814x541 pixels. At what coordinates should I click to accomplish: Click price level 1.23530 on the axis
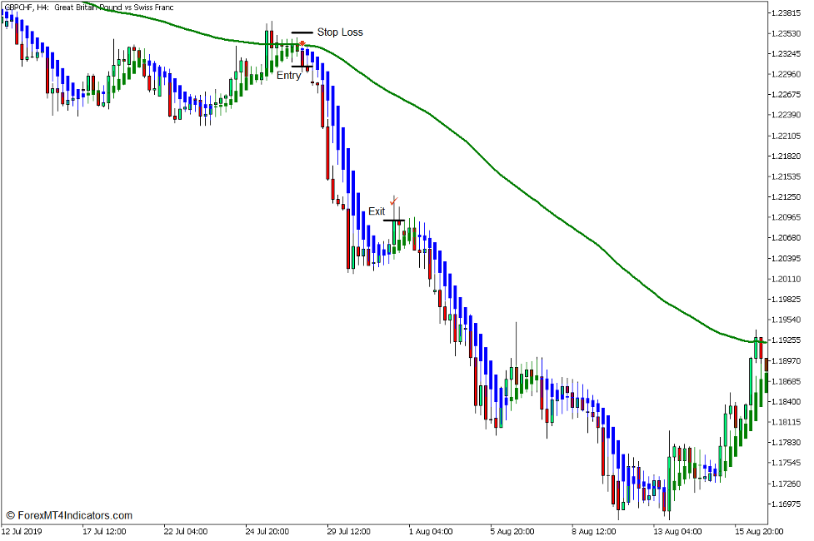click(x=786, y=34)
